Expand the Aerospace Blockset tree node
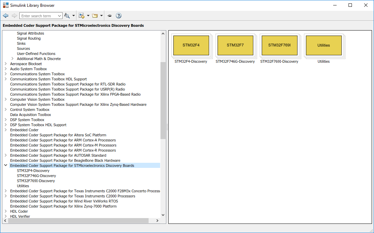Image resolution: width=374 pixels, height=233 pixels. tap(6, 64)
